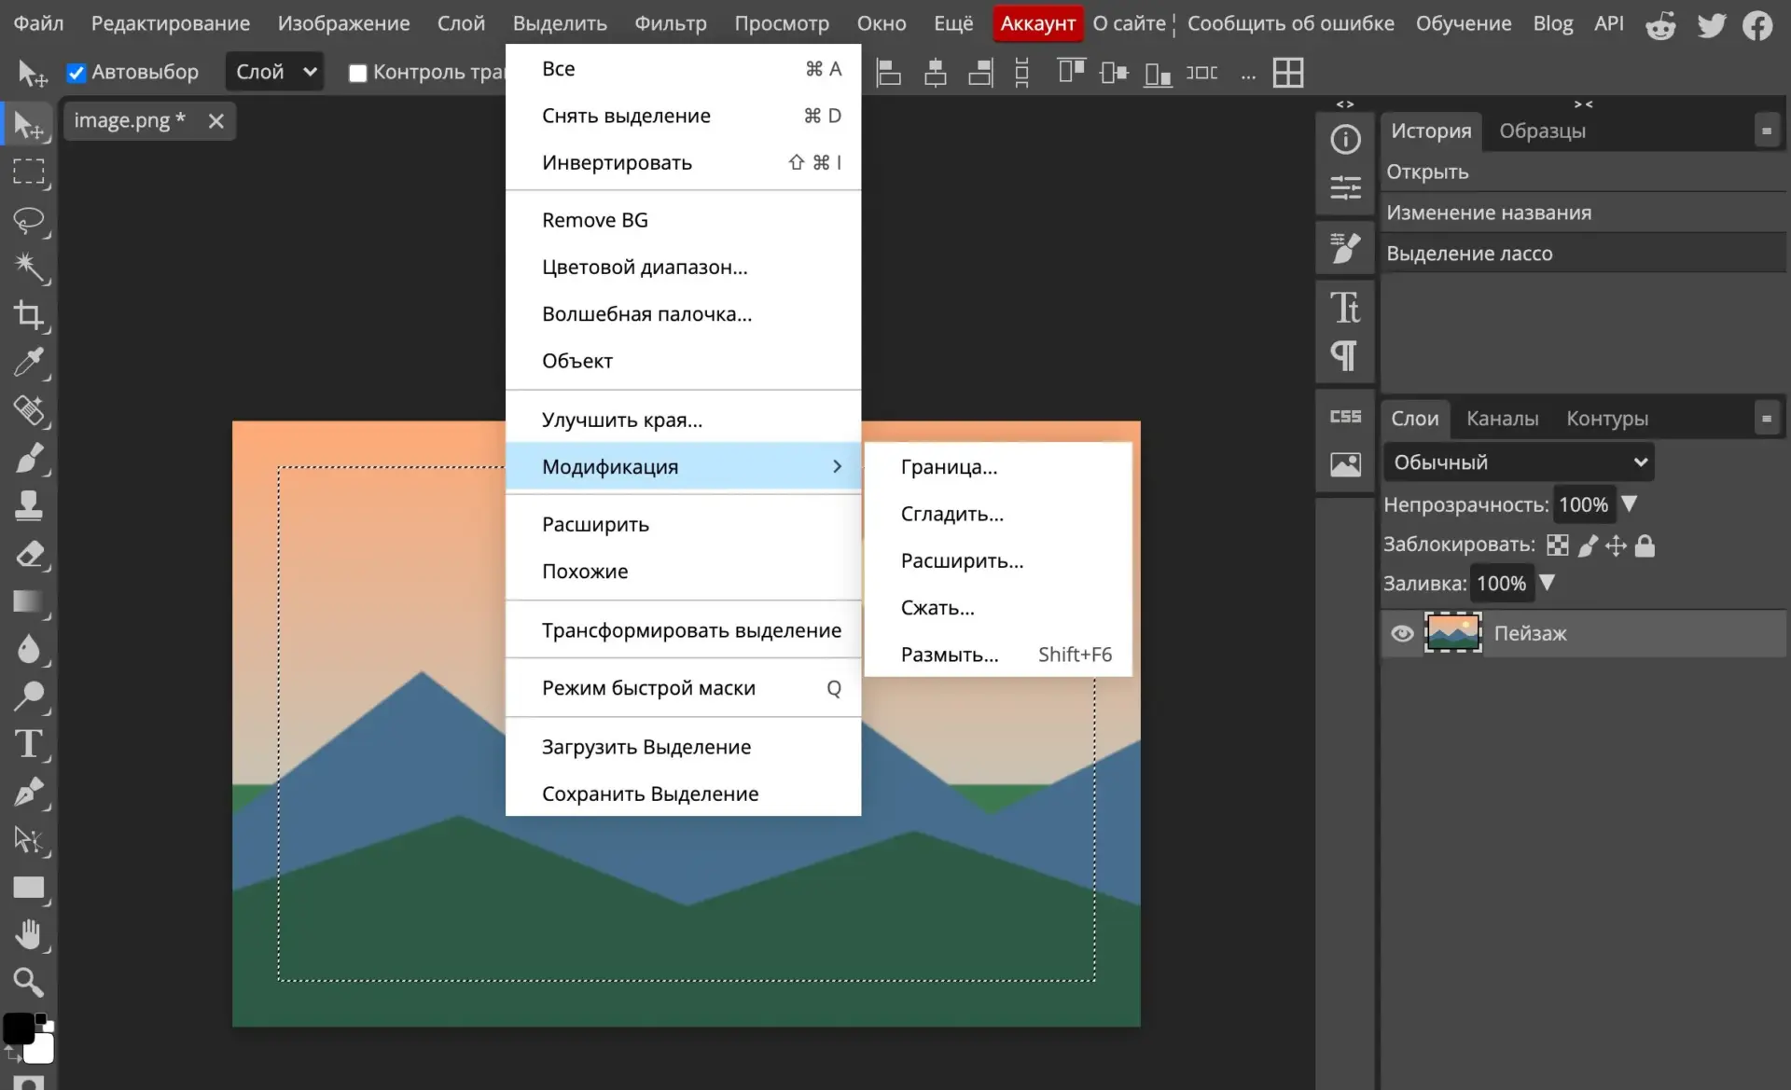Viewport: 1791px width, 1090px height.
Task: Click the Blog link
Action: click(x=1552, y=23)
